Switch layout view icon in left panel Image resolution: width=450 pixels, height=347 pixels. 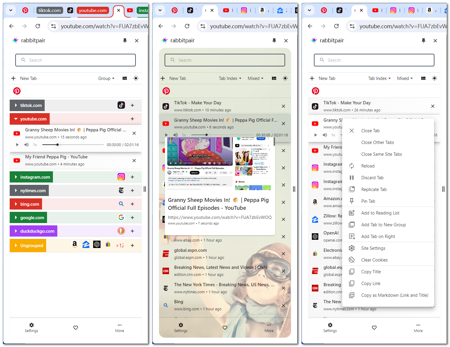[125, 78]
